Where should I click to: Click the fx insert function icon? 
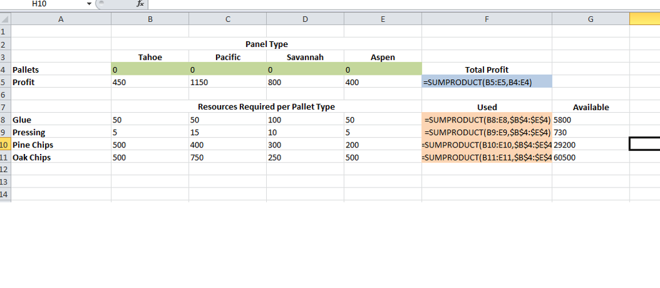[140, 4]
